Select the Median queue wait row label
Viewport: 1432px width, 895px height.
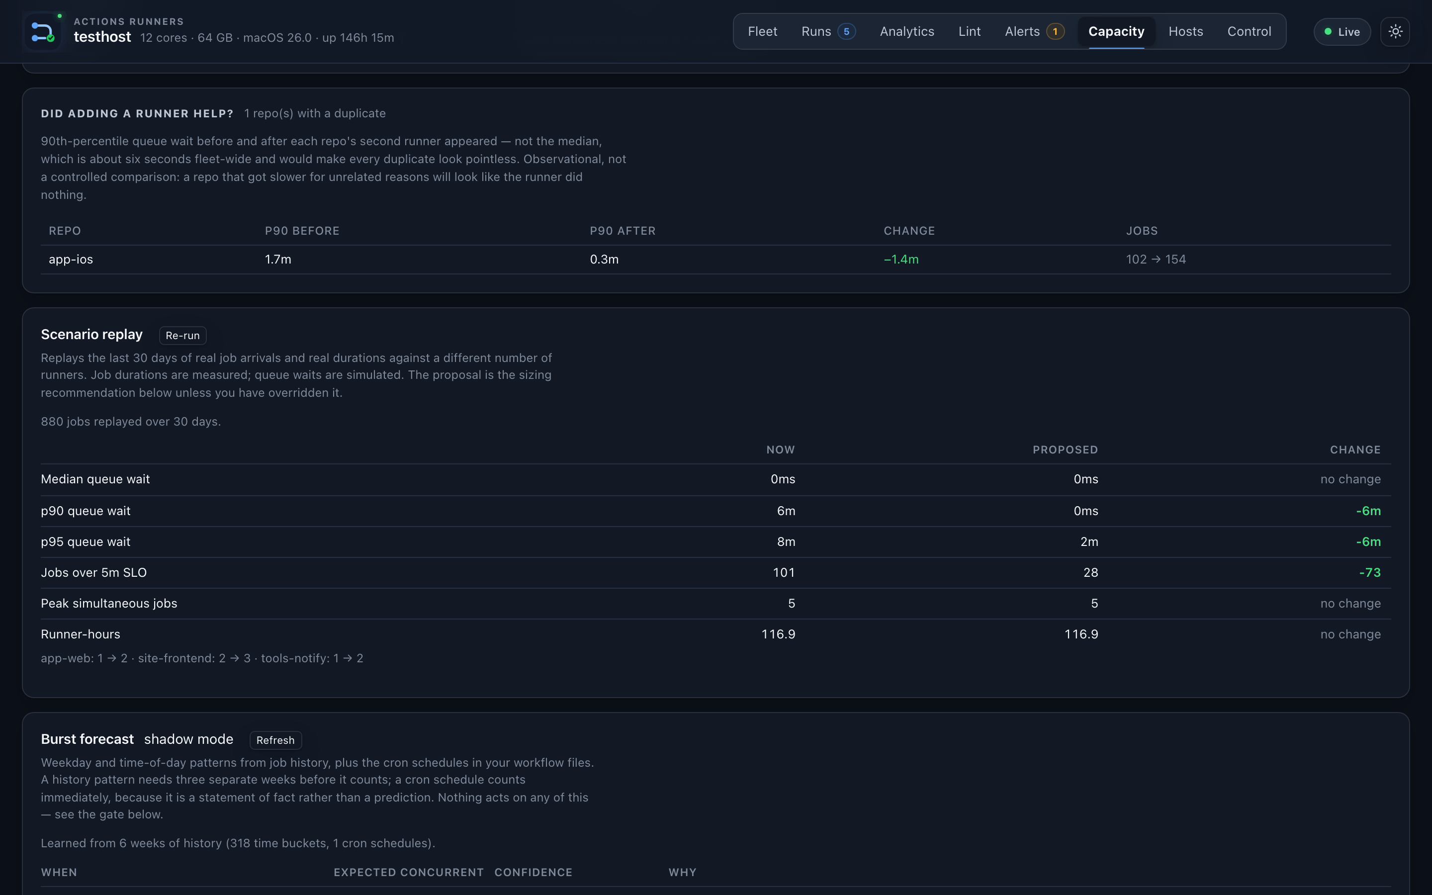tap(95, 479)
